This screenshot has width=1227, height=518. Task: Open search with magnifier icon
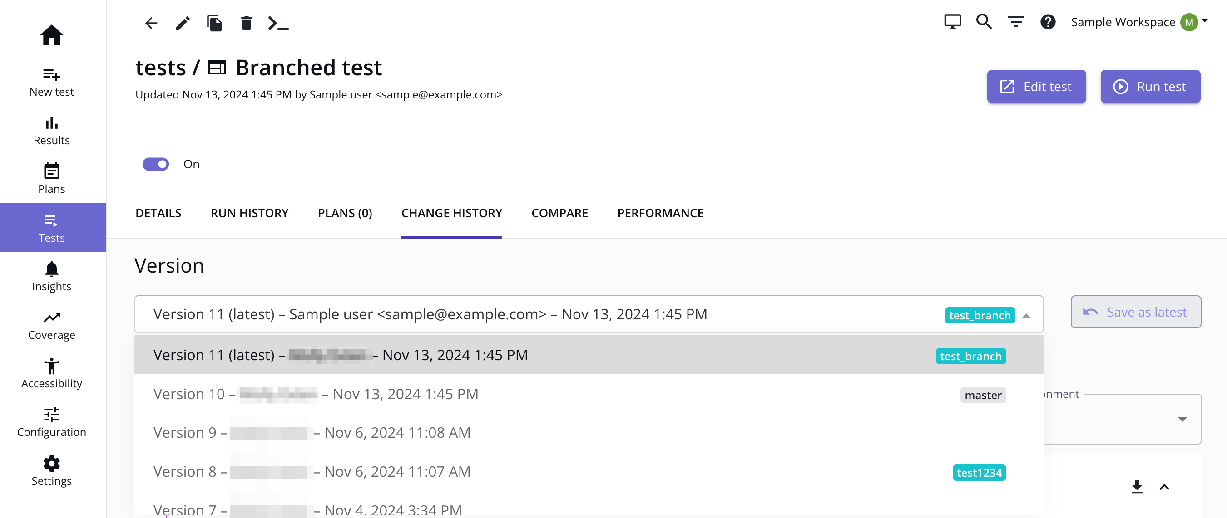pyautogui.click(x=984, y=22)
